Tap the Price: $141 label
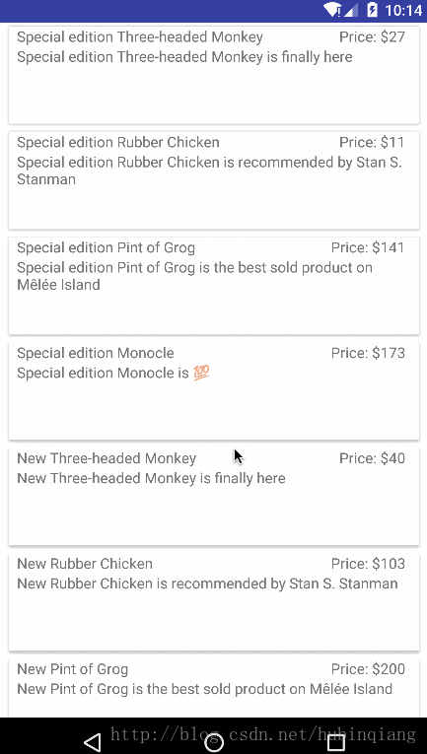 tap(368, 247)
